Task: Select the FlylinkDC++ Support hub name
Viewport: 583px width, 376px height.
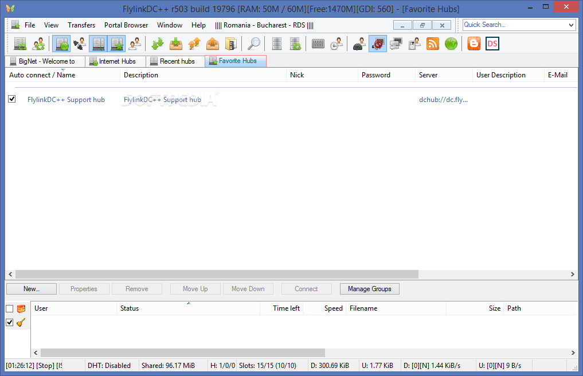Action: tap(66, 100)
